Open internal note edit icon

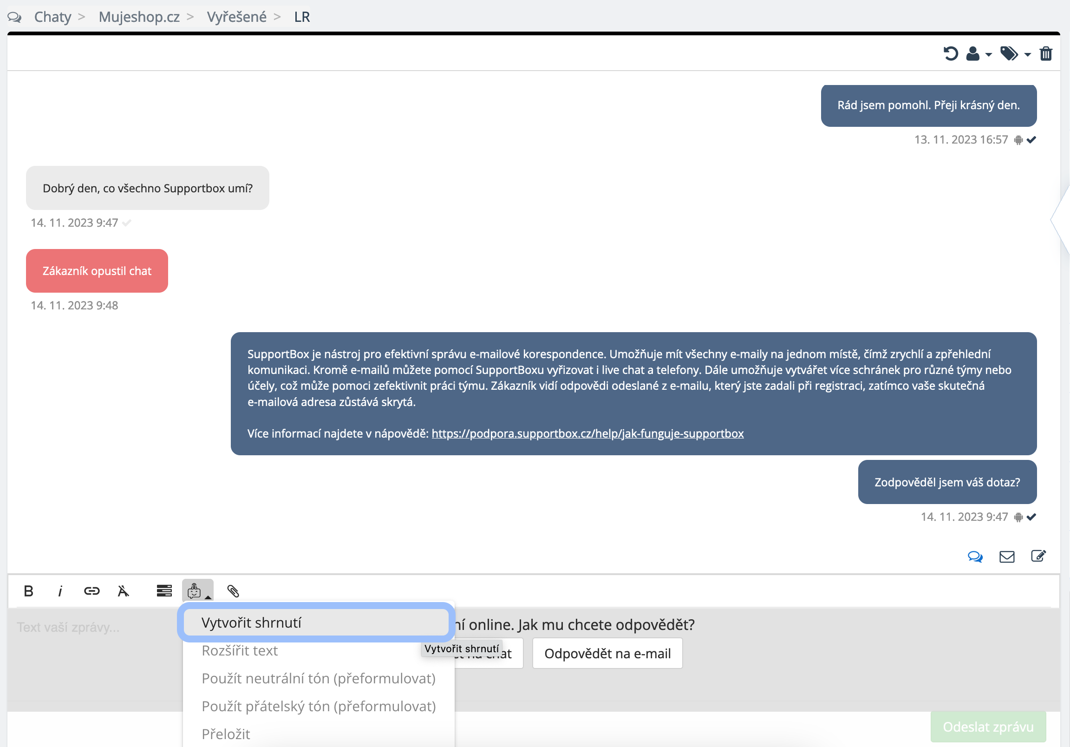pos(1039,556)
